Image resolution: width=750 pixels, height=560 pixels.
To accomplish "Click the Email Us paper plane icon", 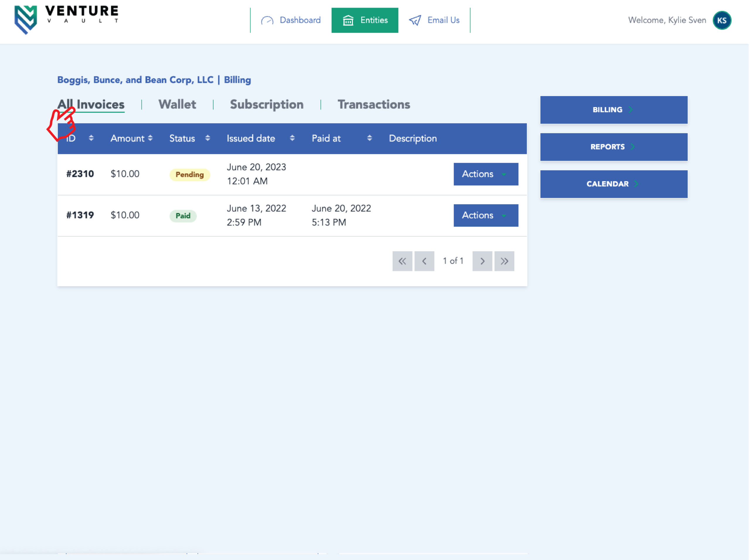I will click(415, 21).
